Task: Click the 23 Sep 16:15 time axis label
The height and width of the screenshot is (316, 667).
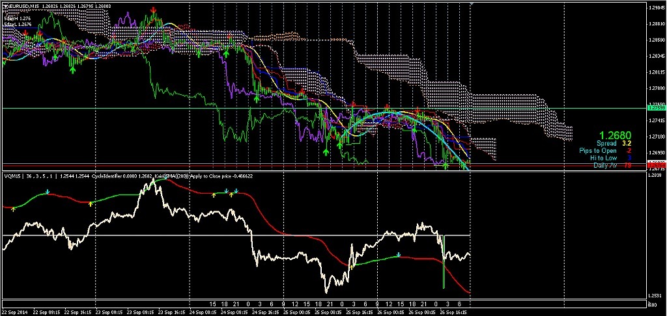Action: coord(171,311)
